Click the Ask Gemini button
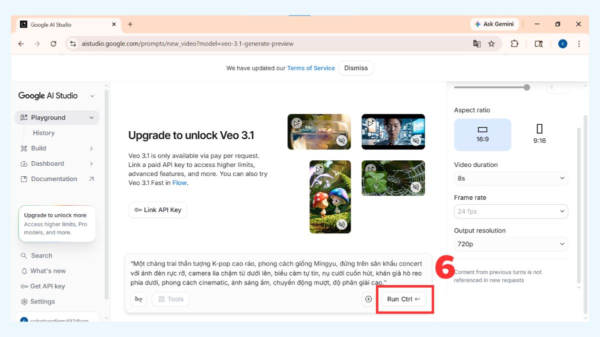 coord(494,24)
